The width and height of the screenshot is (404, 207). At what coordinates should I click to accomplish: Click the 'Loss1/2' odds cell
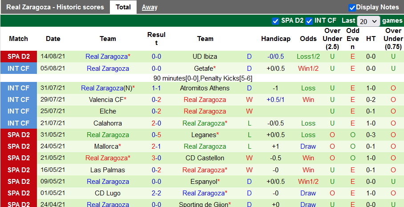308,57
